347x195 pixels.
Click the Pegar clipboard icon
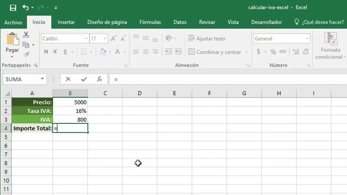(12, 39)
